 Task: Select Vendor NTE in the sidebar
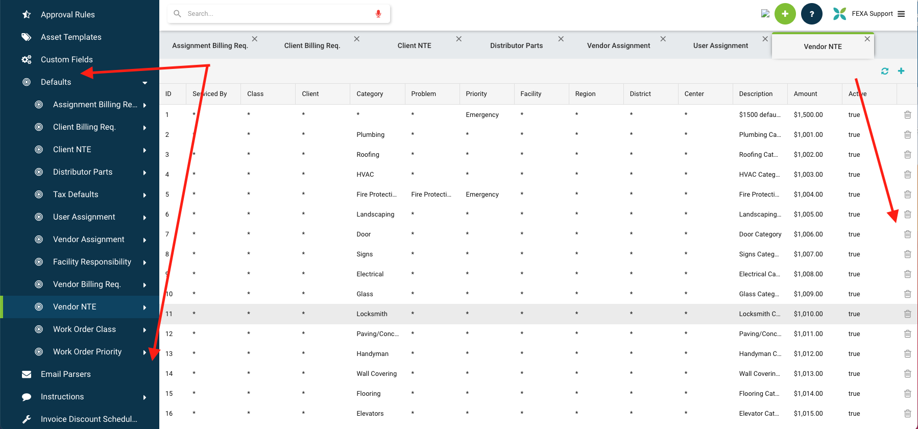click(x=75, y=307)
